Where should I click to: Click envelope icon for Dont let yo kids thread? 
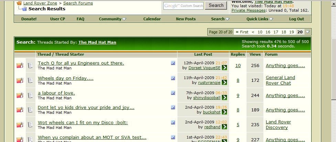20,110
